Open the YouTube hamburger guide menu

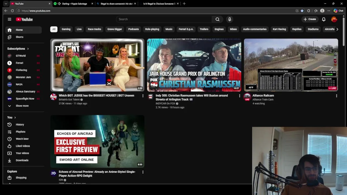(9, 19)
